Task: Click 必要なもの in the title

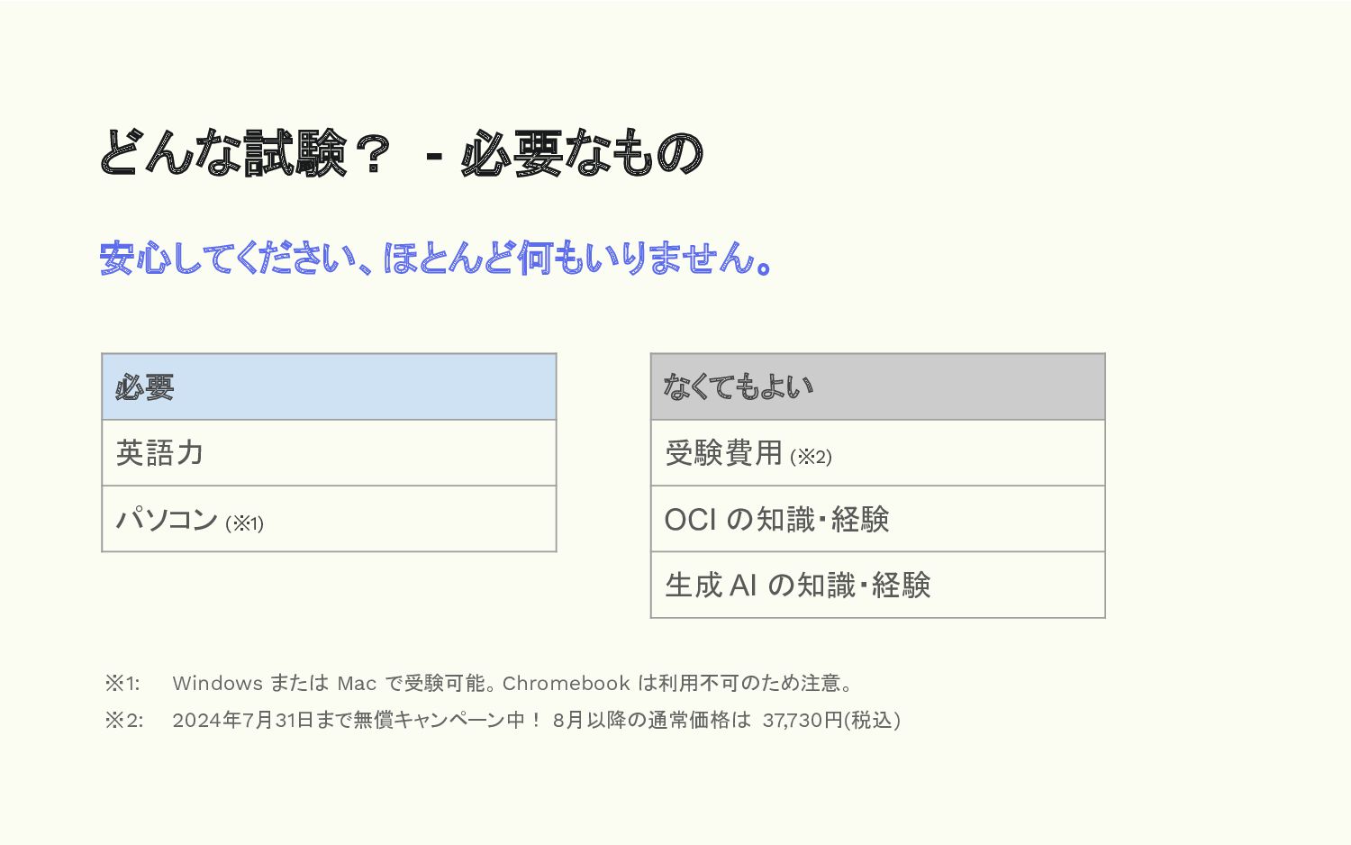Action: (x=583, y=153)
